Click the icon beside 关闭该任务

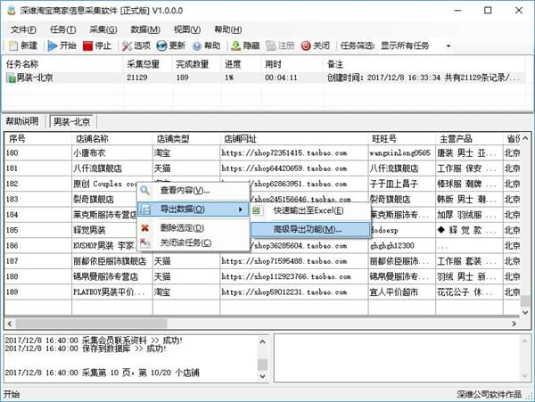tap(145, 242)
